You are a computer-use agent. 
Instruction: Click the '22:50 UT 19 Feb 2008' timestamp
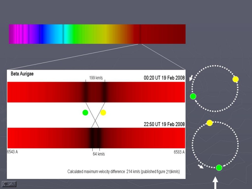coord(164,124)
